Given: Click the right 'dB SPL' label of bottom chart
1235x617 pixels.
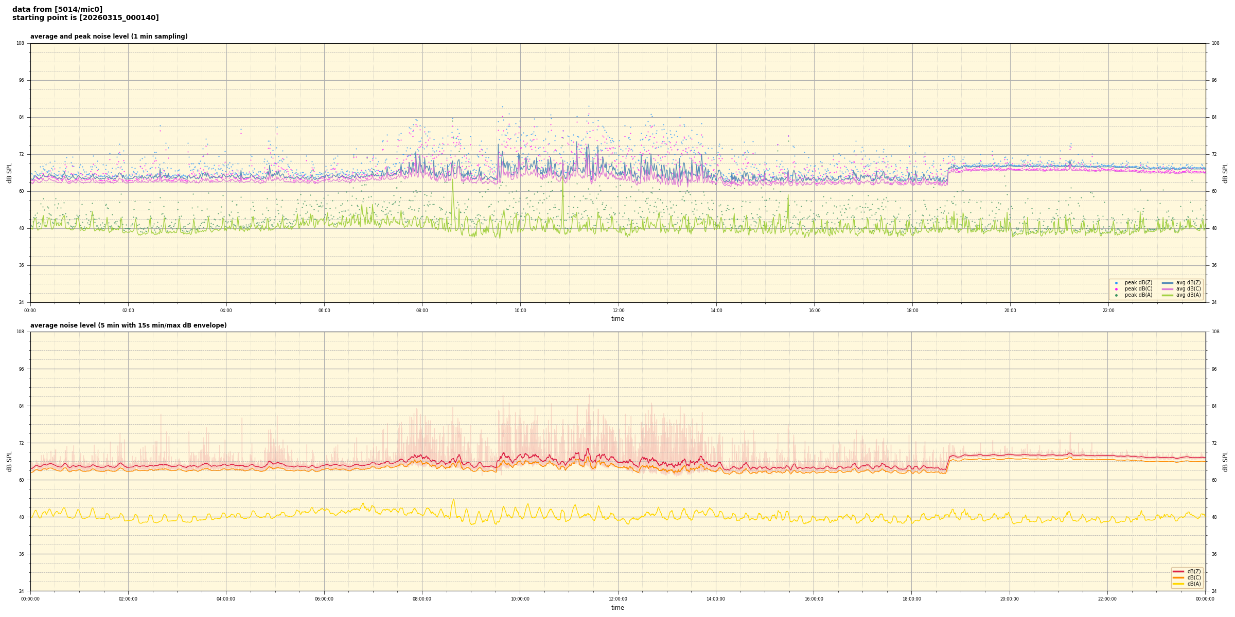Looking at the screenshot, I should pos(1225,461).
